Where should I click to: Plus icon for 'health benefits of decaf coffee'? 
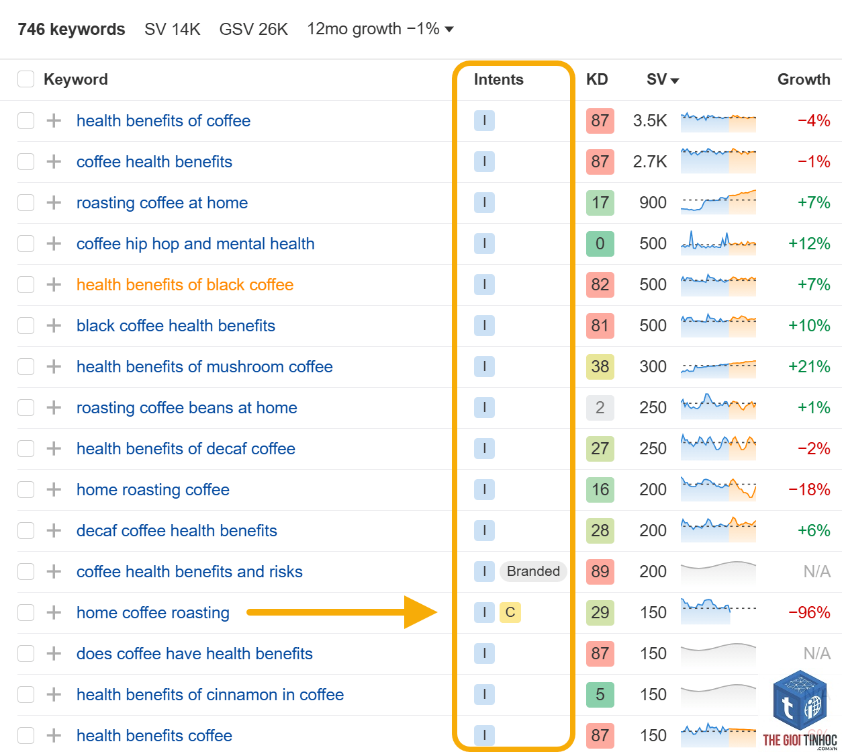click(x=54, y=449)
